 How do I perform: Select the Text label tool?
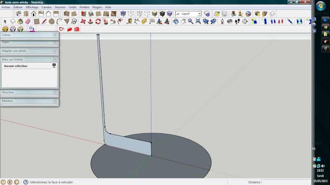(152, 21)
